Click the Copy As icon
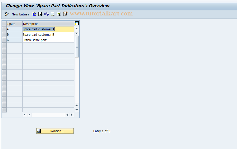 [x=34, y=14]
